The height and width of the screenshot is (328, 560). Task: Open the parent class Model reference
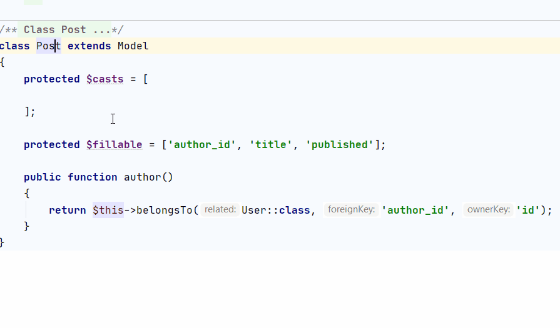[133, 46]
